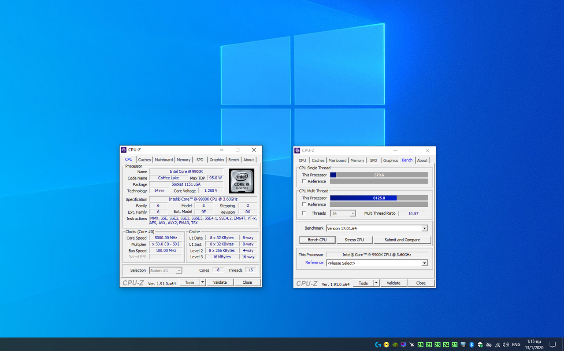This screenshot has width=564, height=351.
Task: Click the Multiplier value x 50.0 ( 8 - 50 )
Action: (x=166, y=244)
